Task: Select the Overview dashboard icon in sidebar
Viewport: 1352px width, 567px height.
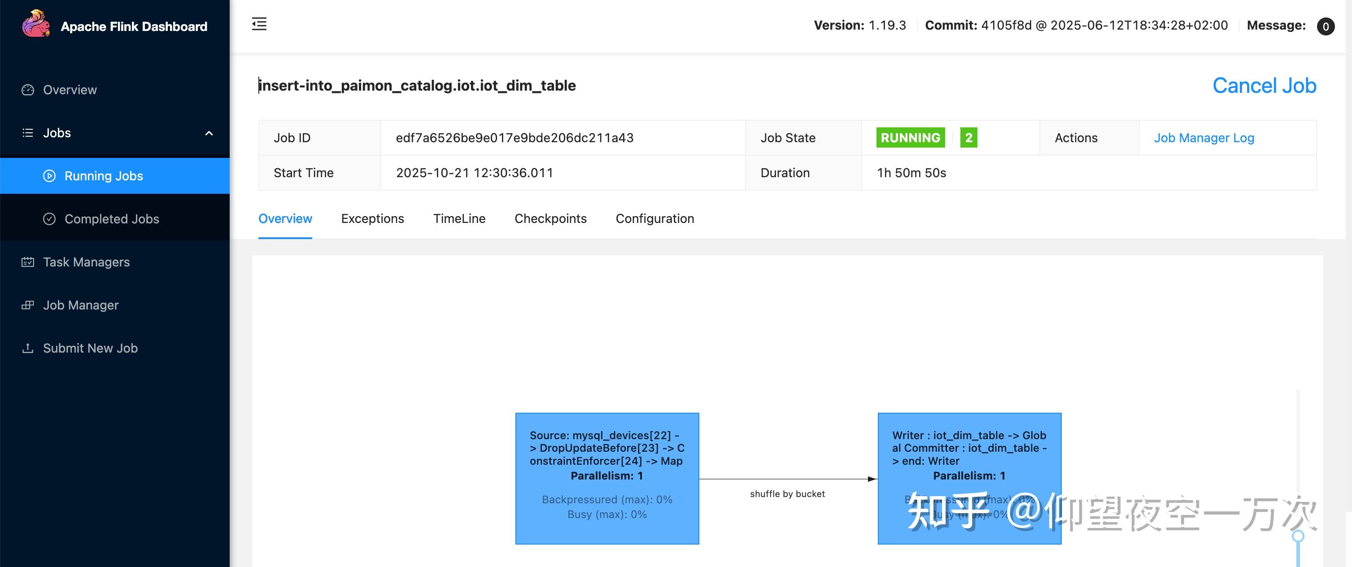Action: 28,90
